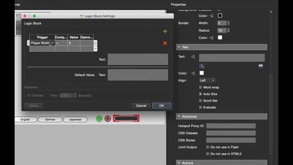Viewport: 293px width, 165px height.
Task: Check Do not use in HTML5
Action: click(207, 154)
